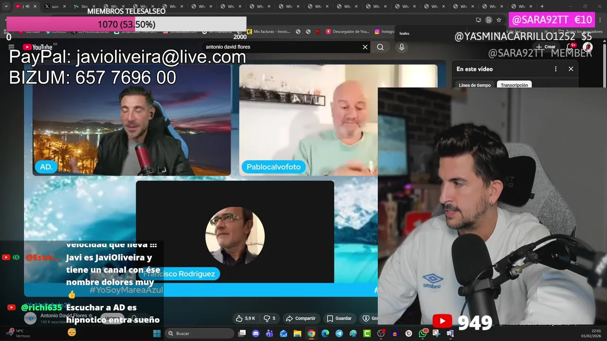Open Discord from the taskbar

click(x=256, y=333)
